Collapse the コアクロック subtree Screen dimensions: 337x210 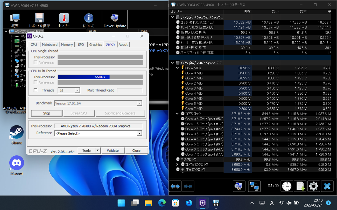pos(177,114)
